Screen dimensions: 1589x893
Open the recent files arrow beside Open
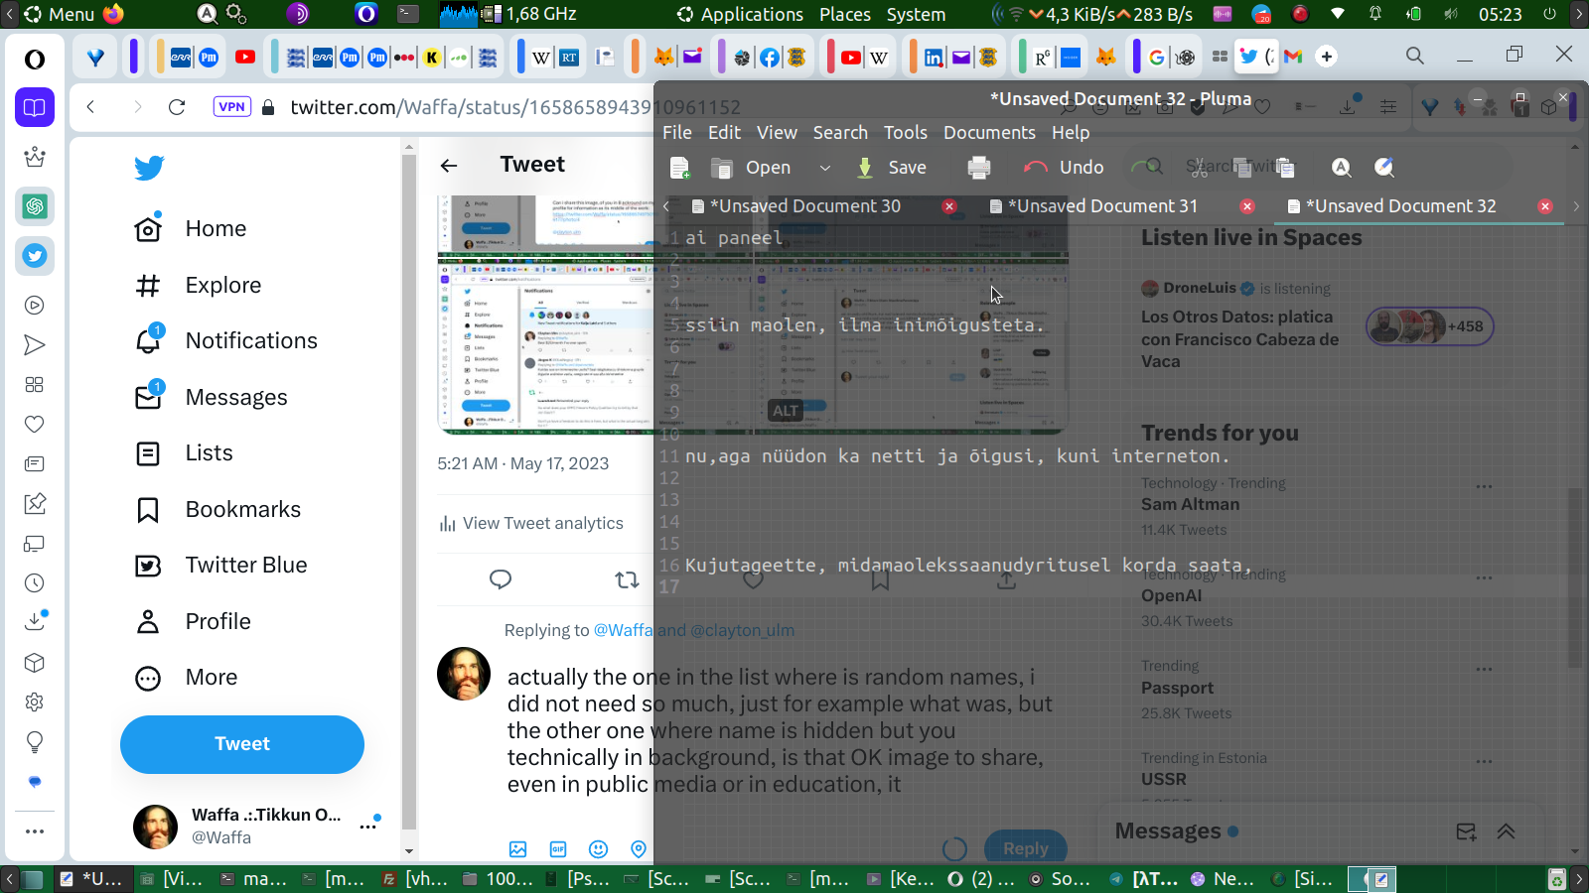click(824, 168)
